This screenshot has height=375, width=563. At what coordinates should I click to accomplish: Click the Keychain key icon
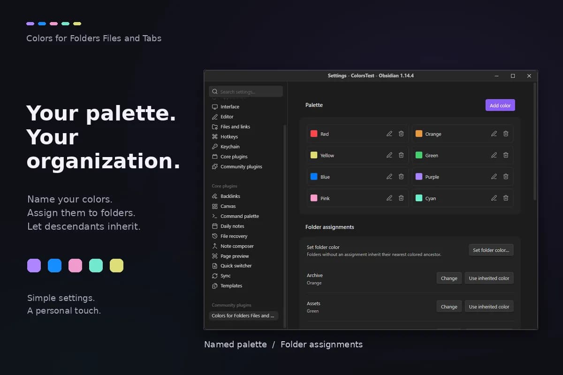point(215,147)
